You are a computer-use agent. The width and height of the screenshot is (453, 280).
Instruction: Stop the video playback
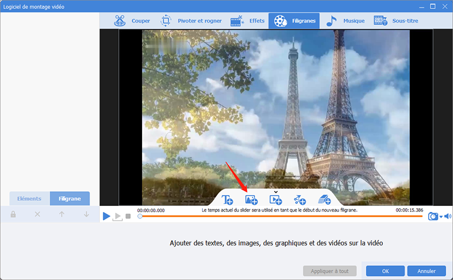click(x=129, y=216)
